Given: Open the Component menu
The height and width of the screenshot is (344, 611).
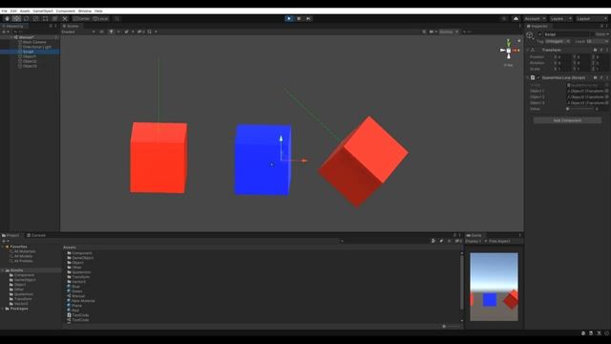Looking at the screenshot, I should 66,11.
